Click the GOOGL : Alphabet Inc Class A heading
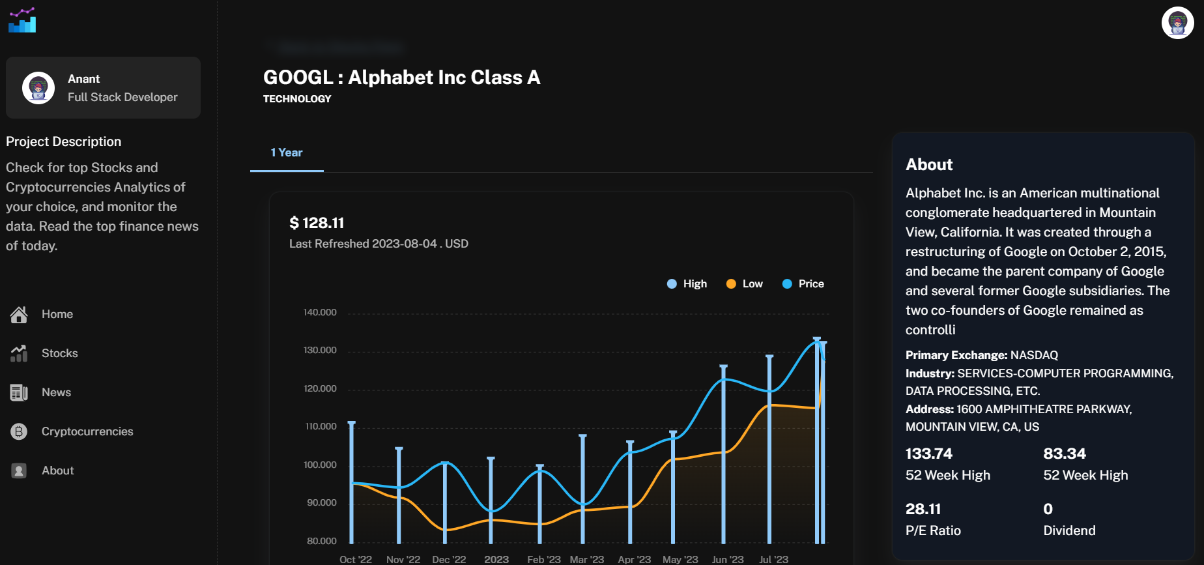Image resolution: width=1204 pixels, height=565 pixels. click(x=402, y=78)
